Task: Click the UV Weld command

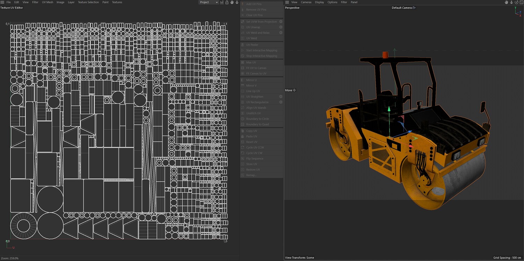Action: pos(262,38)
